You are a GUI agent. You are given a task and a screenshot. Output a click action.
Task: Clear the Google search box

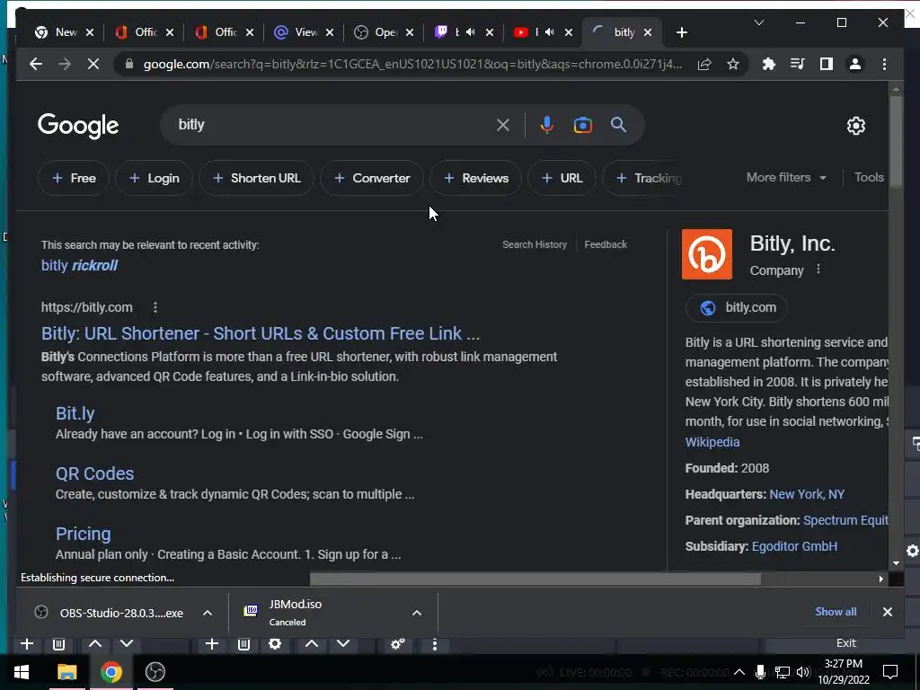503,125
